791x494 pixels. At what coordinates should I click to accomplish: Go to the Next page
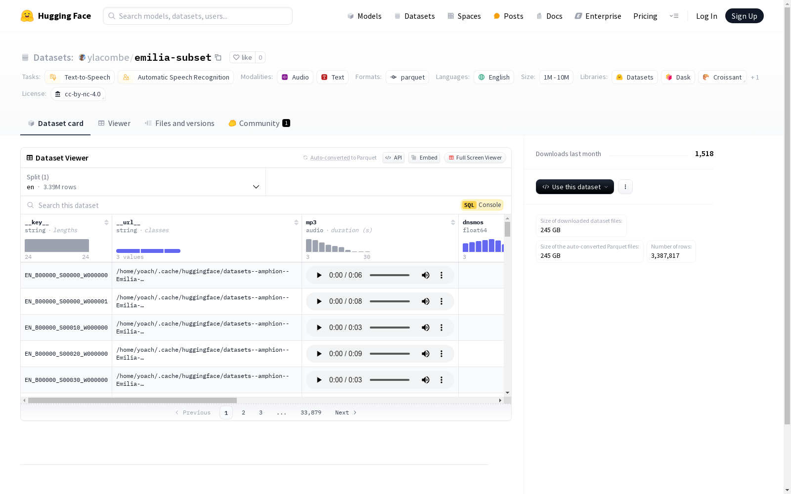click(346, 412)
